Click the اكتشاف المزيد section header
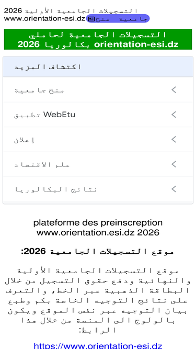The width and height of the screenshot is (196, 349). pyautogui.click(x=98, y=67)
